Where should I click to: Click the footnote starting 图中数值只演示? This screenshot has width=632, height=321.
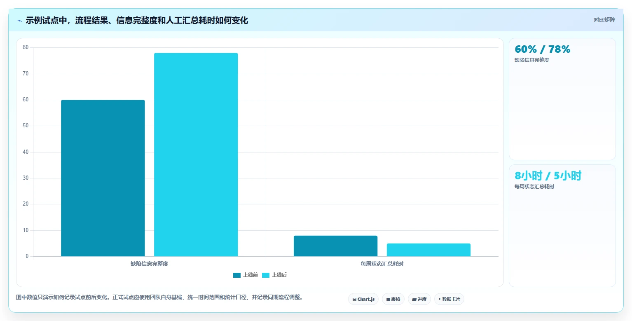coord(159,297)
